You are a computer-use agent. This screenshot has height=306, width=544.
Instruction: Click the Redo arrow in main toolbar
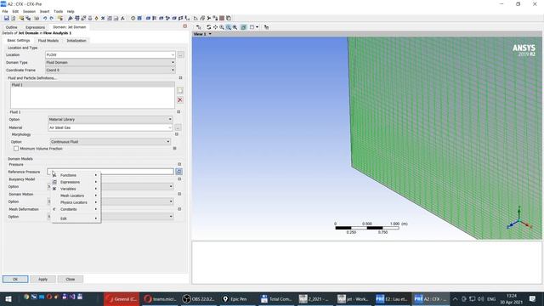tap(51, 18)
